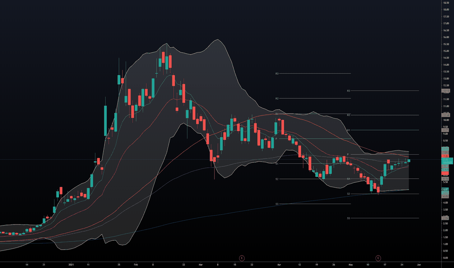Click the 13.00 price axis label

point(446,78)
